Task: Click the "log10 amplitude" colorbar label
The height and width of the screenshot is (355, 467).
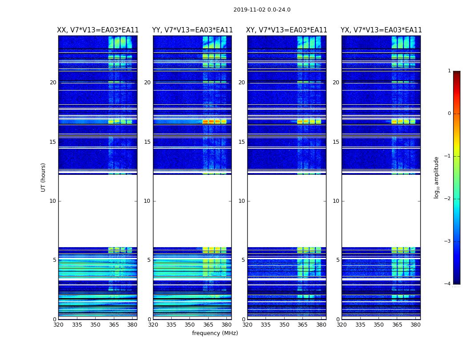Action: point(437,177)
